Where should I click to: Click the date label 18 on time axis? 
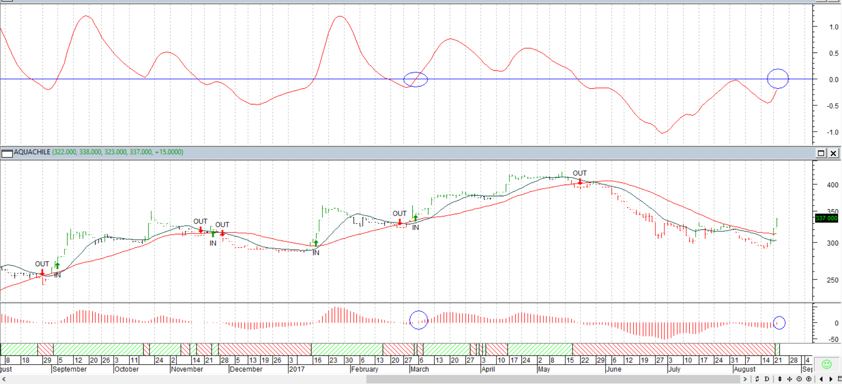coord(26,360)
